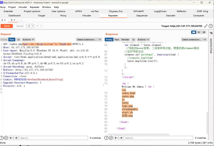
Task: Toggle Raw view in Request panel
Action: tap(12, 39)
